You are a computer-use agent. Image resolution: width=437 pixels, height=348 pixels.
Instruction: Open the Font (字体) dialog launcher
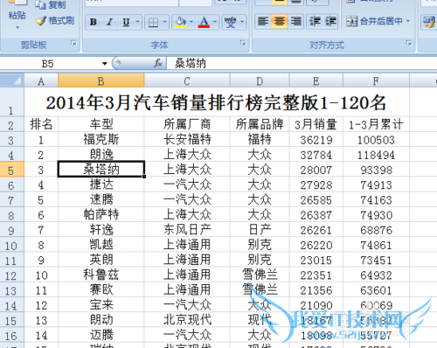[x=243, y=43]
